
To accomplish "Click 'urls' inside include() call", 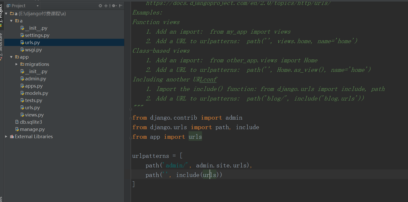I will (x=210, y=175).
